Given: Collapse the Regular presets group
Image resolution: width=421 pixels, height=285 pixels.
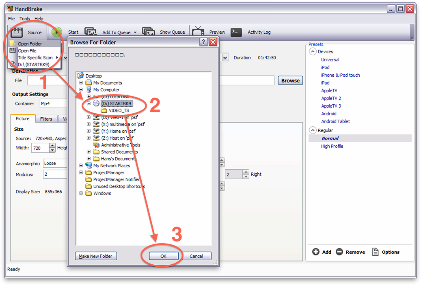Looking at the screenshot, I should point(313,130).
